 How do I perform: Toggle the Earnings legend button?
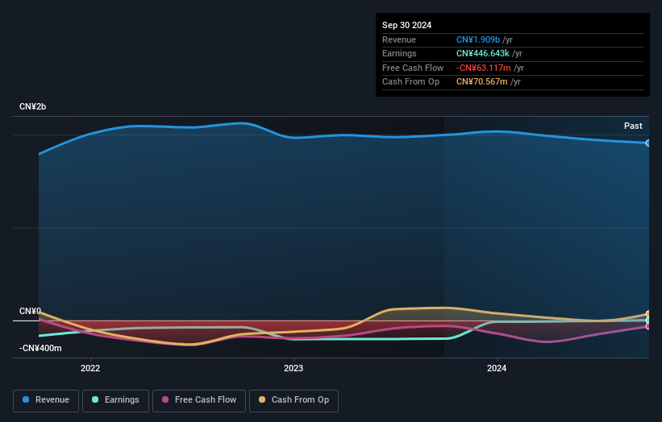[x=115, y=400]
